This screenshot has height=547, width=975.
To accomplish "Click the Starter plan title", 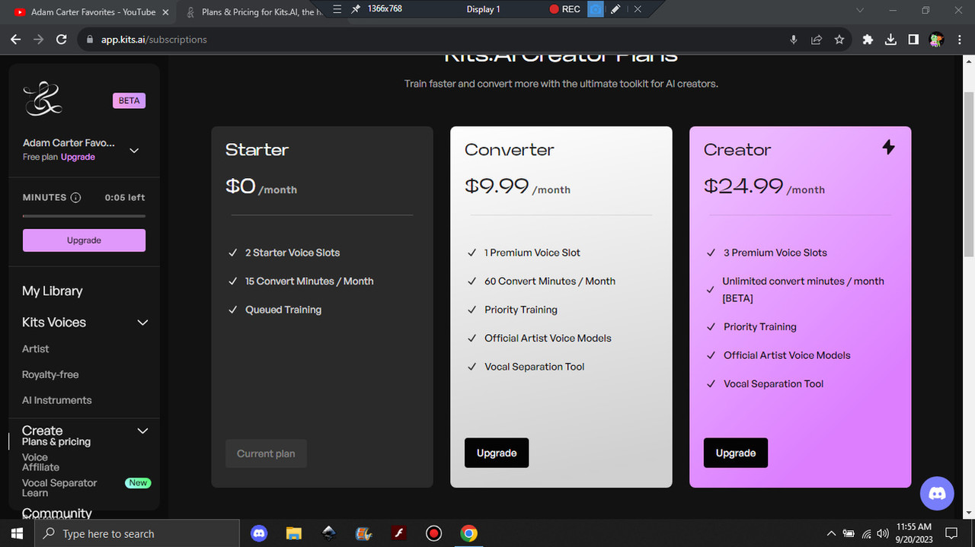I will tap(257, 150).
